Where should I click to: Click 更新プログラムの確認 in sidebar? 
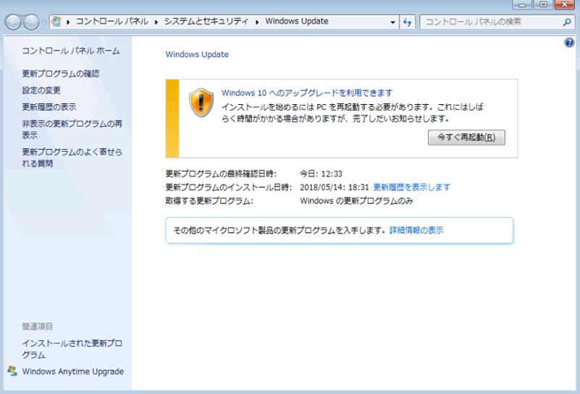61,74
